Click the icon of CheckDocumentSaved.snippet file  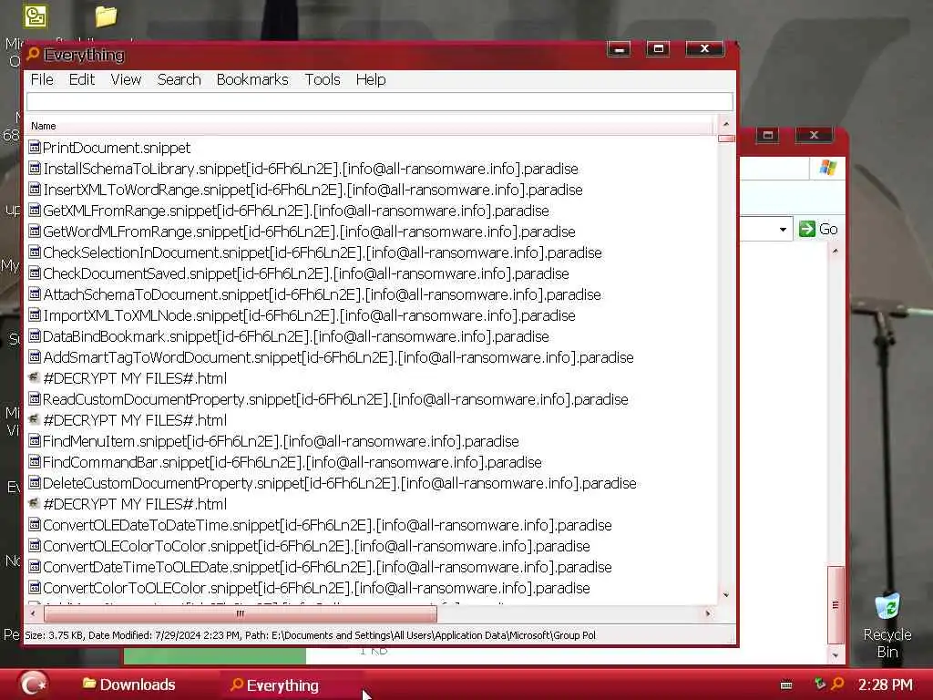pos(35,273)
